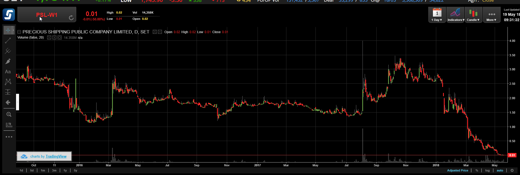Set chart range to 1m
Image resolution: width=520 pixels, height=175 pixels.
tap(43, 170)
